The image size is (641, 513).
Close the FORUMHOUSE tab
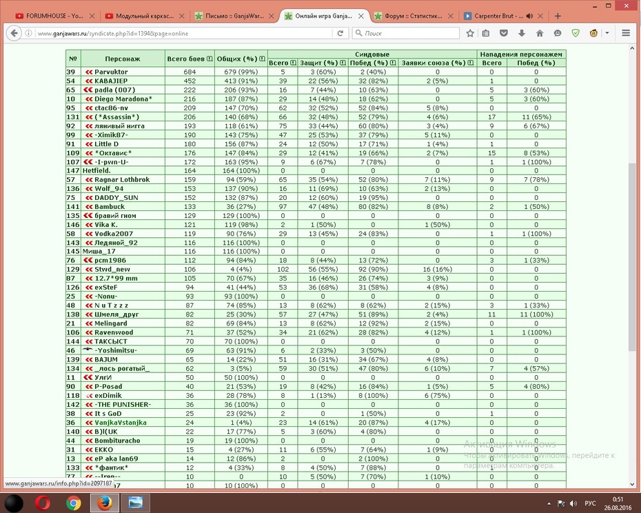pos(92,16)
